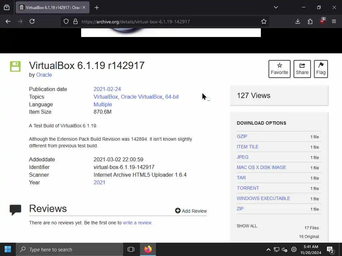Click the Reviews speech bubble icon
The width and height of the screenshot is (342, 256).
(15, 210)
